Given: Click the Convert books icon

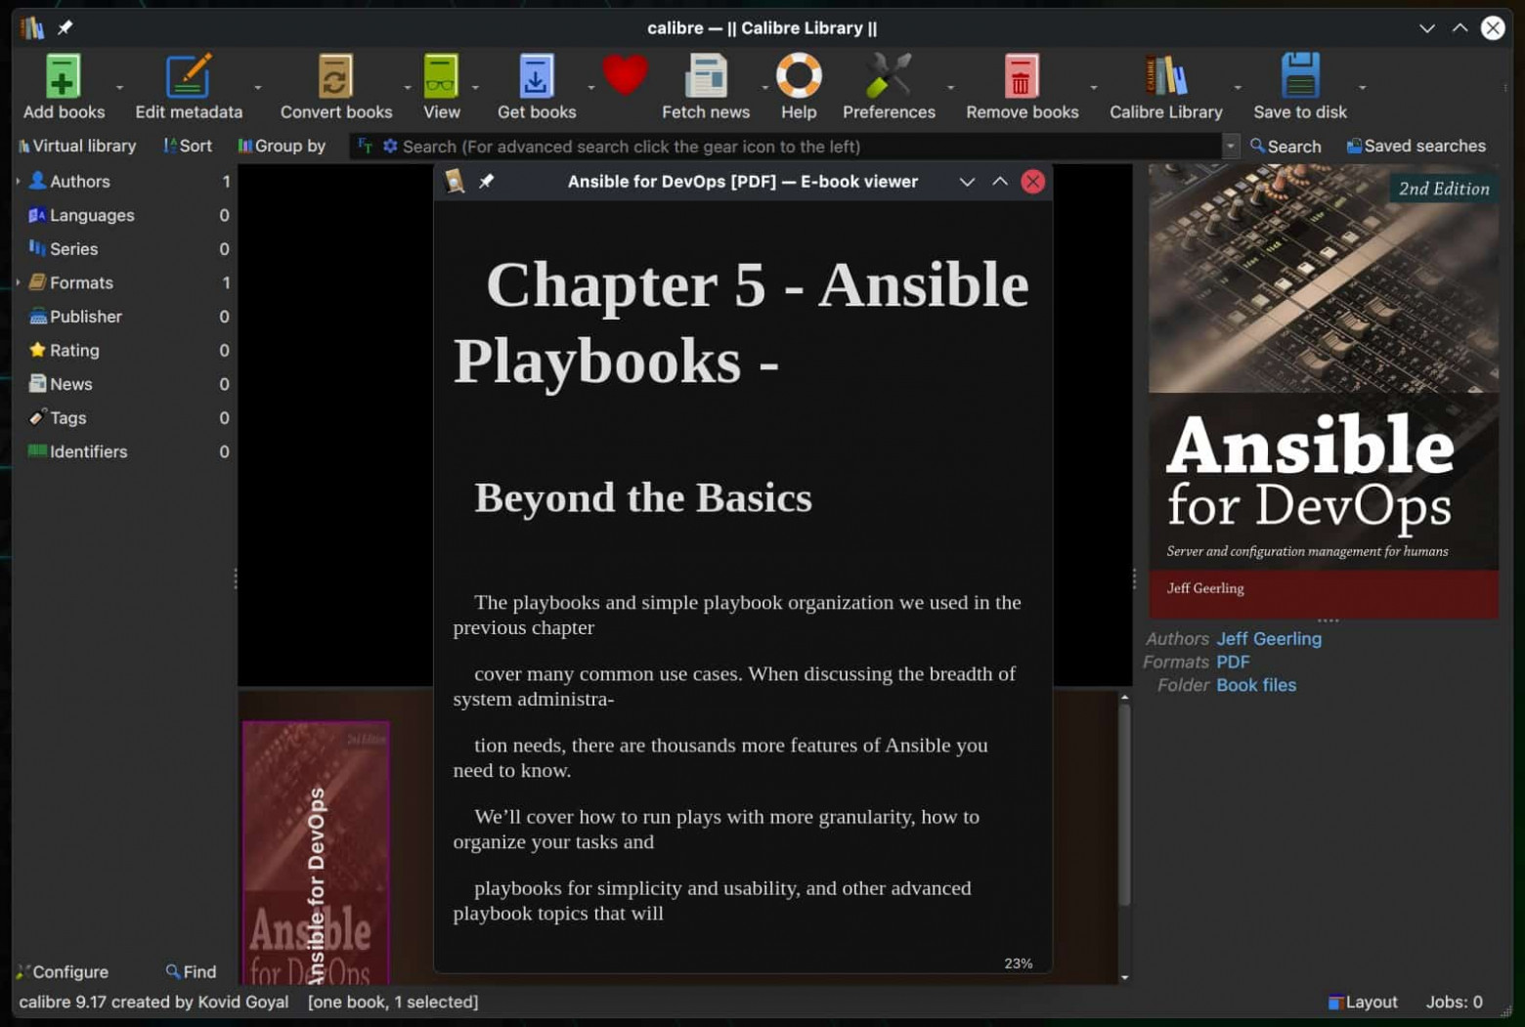Looking at the screenshot, I should (335, 75).
